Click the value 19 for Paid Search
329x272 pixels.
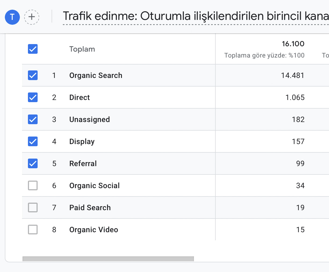(300, 208)
